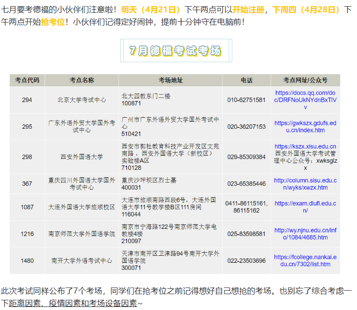Click phone number 010-62751581
This screenshot has width=357, height=310.
click(246, 100)
